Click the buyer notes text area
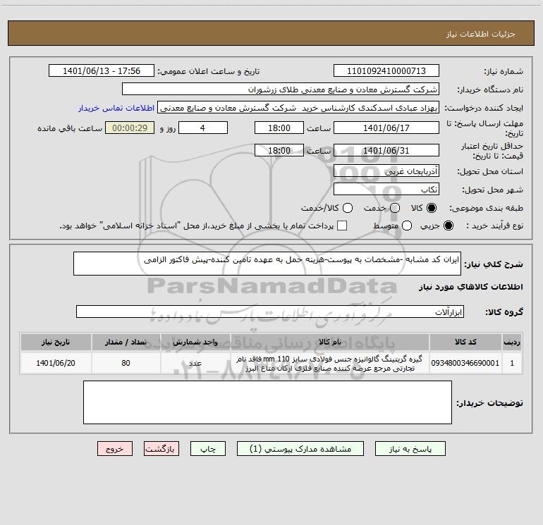The width and height of the screenshot is (543, 525). click(267, 402)
